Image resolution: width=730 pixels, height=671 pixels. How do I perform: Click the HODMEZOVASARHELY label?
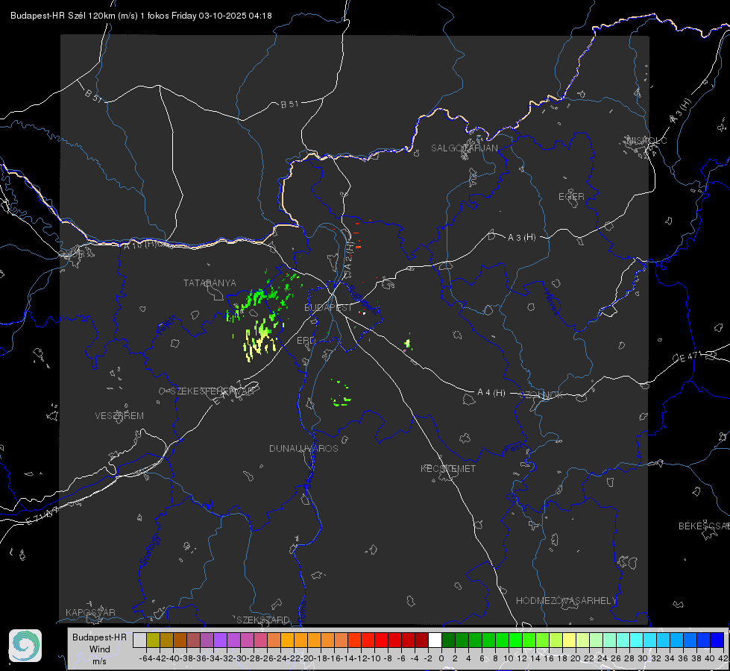coord(566,601)
